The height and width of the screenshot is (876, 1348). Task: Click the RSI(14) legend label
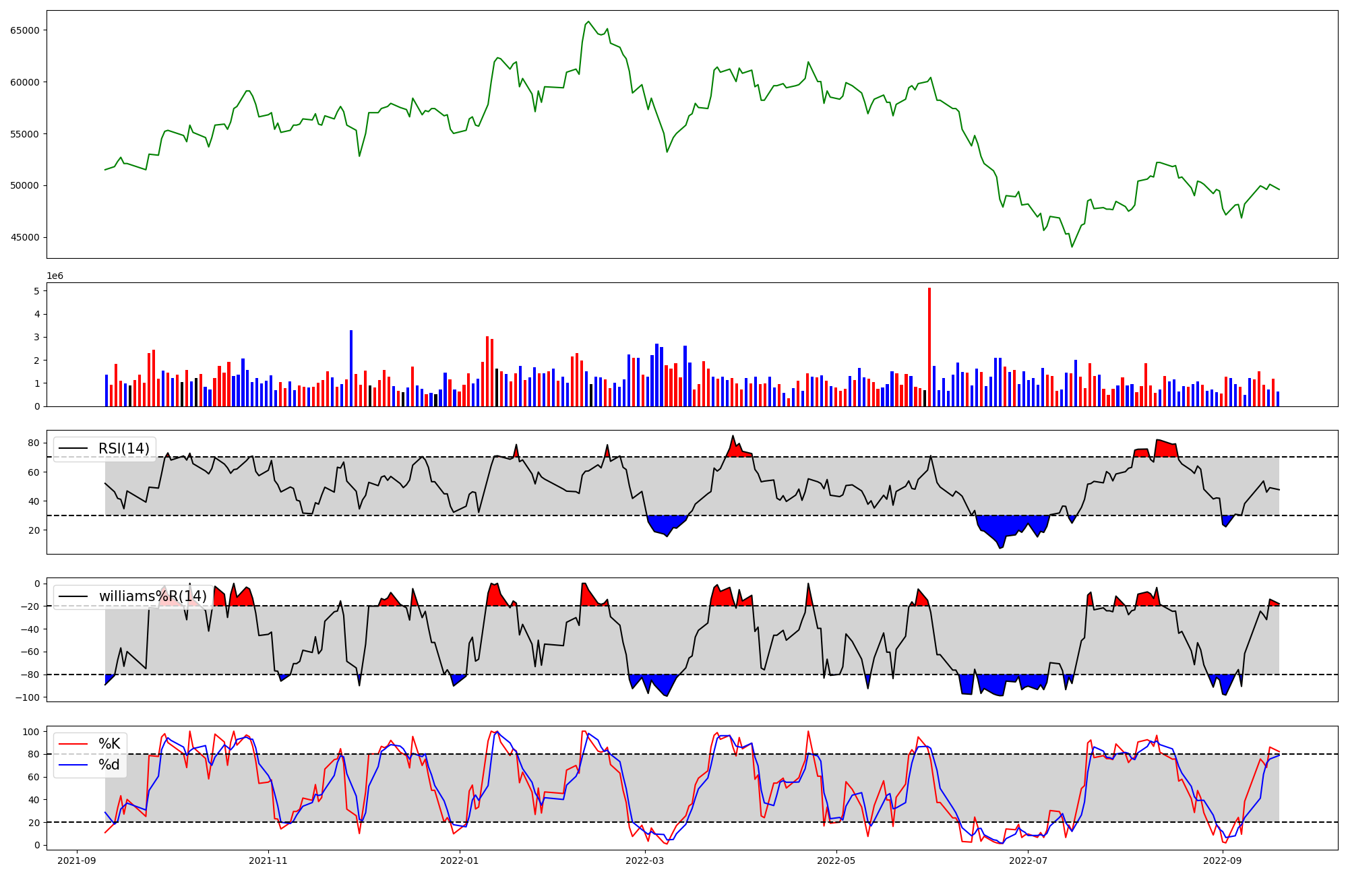pyautogui.click(x=124, y=449)
